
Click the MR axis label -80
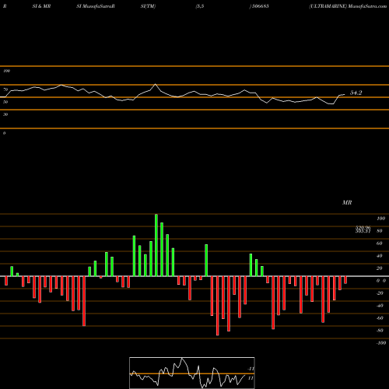(x=380, y=331)
